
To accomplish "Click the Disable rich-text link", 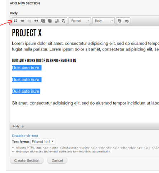I will (25, 136).
